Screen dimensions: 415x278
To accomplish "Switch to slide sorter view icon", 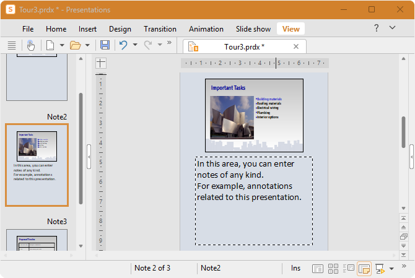I will tap(333, 269).
